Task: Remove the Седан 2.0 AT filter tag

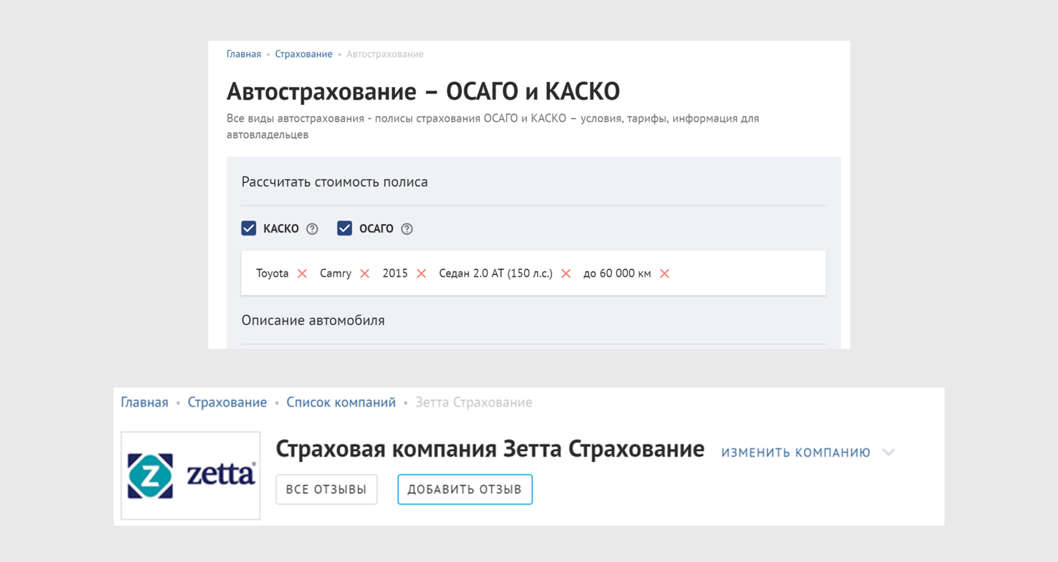Action: [566, 274]
